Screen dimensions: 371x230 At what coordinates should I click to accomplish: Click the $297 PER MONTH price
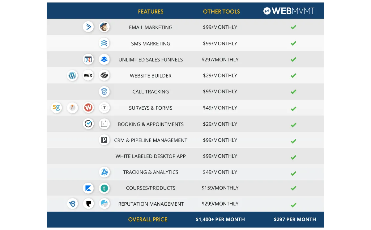(x=295, y=220)
